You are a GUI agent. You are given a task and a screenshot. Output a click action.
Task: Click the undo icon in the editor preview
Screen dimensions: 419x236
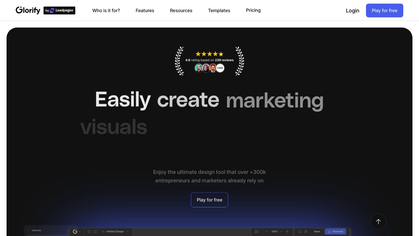(89, 231)
